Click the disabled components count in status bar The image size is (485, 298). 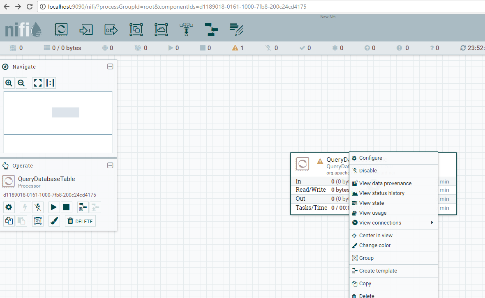coord(272,48)
